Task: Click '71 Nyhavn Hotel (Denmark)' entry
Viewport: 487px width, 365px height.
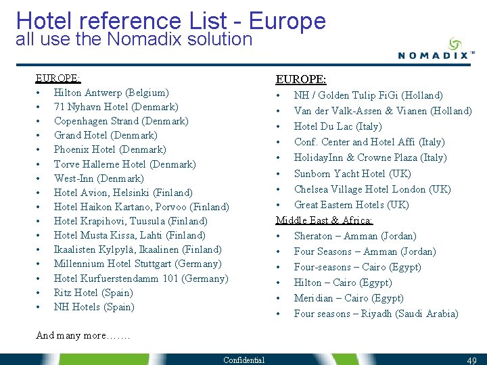Action: click(116, 107)
